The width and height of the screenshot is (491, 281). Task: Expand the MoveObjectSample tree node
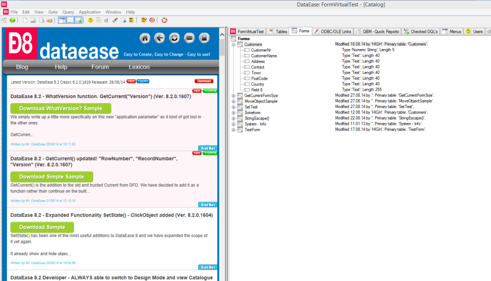pyautogui.click(x=233, y=101)
